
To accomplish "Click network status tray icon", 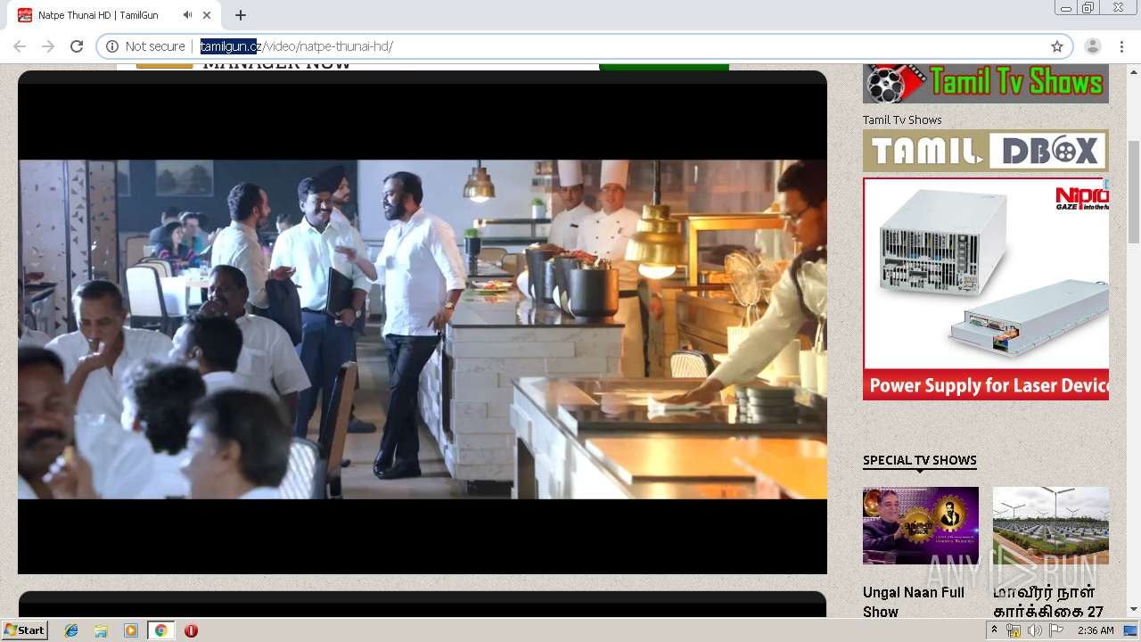I will (1014, 630).
